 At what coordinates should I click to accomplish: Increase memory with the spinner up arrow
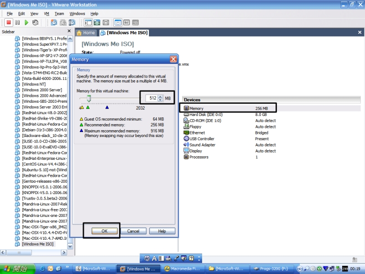click(160, 96)
